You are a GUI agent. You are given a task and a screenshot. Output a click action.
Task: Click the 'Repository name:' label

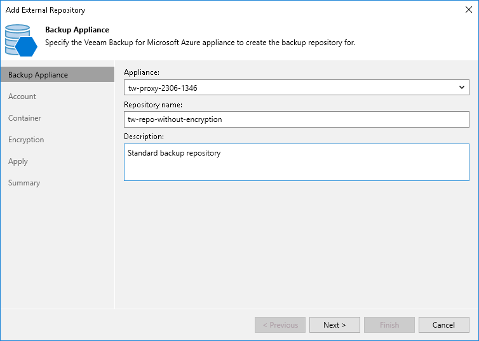click(153, 105)
